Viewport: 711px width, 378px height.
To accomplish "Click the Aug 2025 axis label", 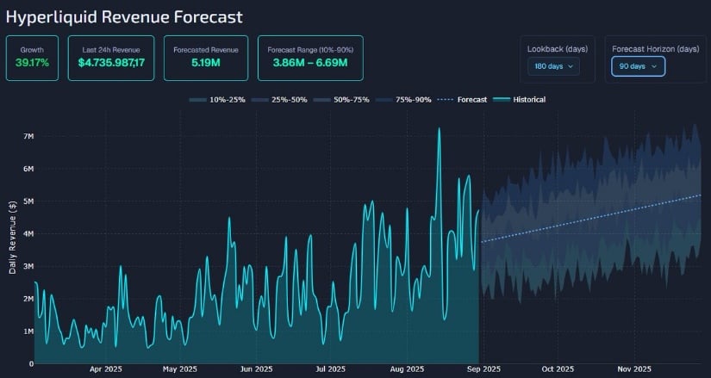I will [407, 369].
